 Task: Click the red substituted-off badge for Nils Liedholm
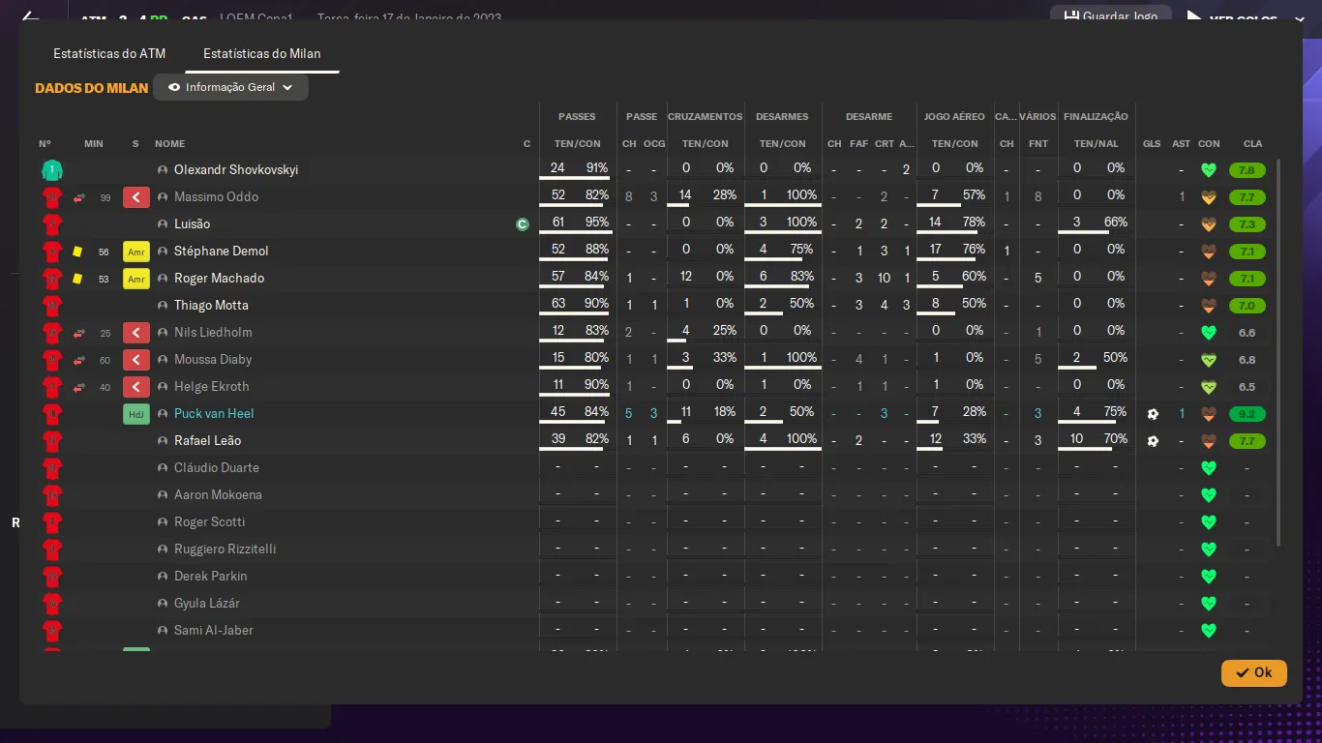click(135, 333)
